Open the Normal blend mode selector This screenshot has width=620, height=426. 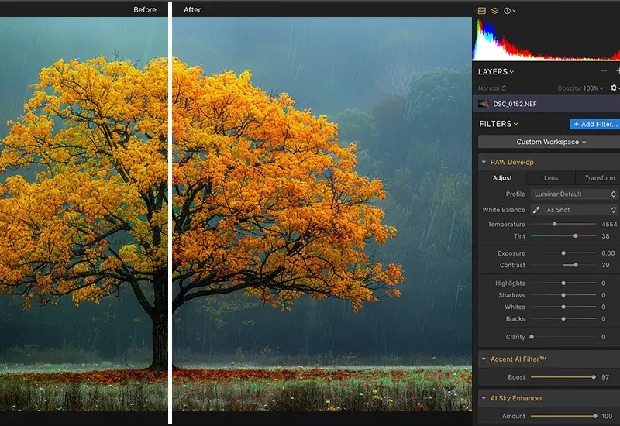coord(492,88)
